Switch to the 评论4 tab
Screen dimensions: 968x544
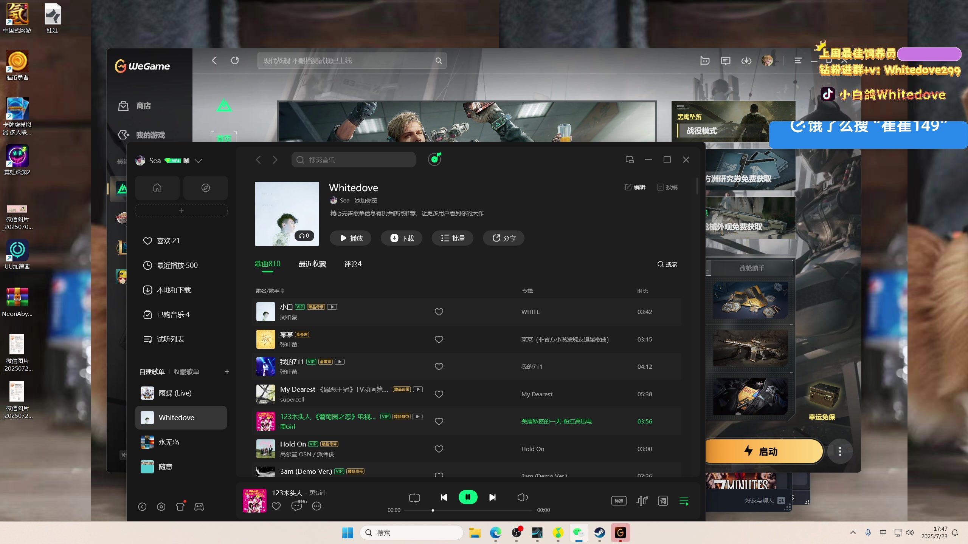[x=352, y=264]
